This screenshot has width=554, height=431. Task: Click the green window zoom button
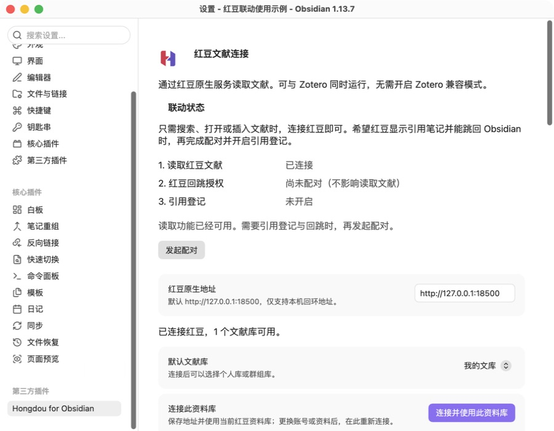(x=39, y=9)
